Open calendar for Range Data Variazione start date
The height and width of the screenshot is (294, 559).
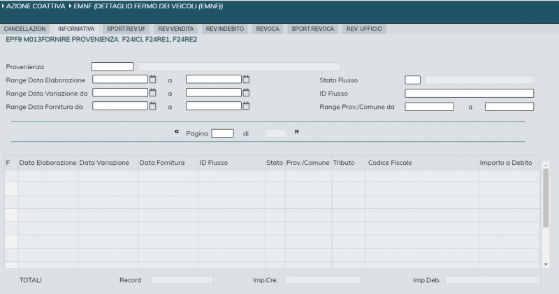pyautogui.click(x=152, y=93)
